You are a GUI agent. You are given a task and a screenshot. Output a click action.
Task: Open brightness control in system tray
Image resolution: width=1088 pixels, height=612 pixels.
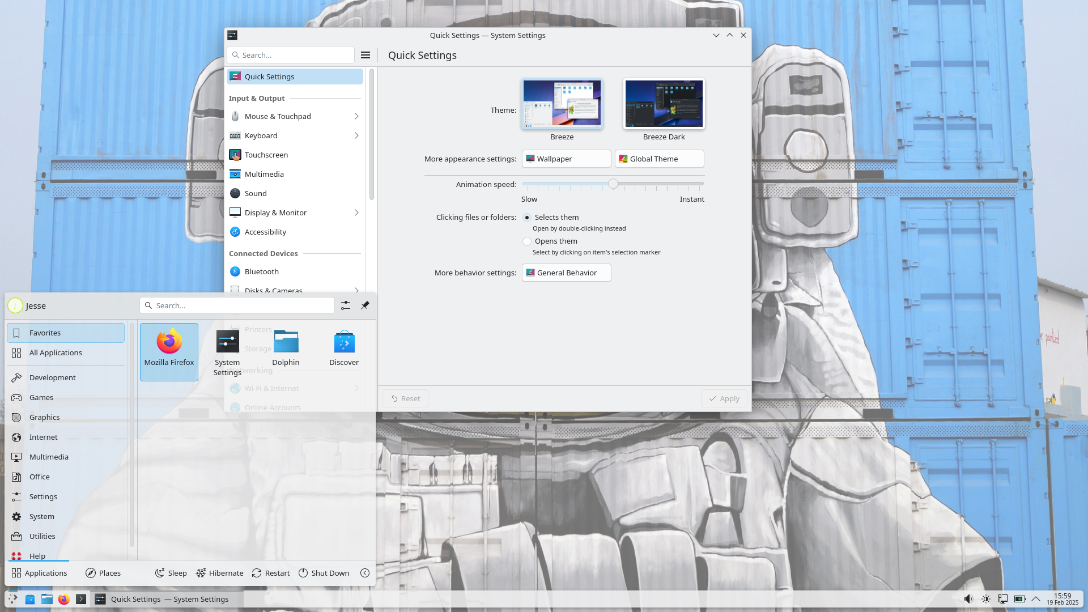986,599
